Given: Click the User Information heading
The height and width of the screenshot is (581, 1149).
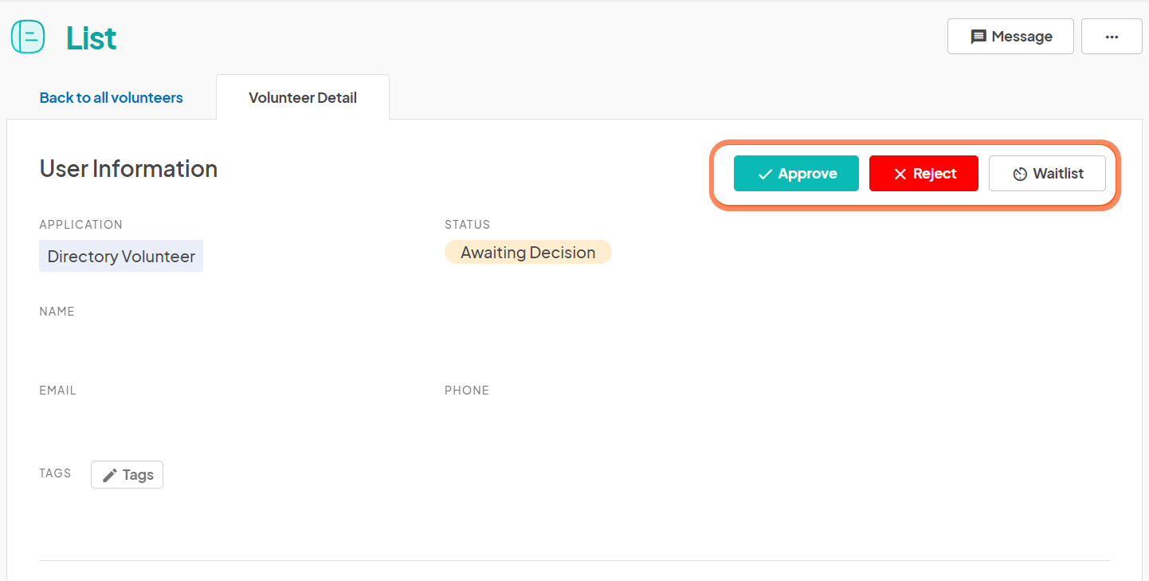Looking at the screenshot, I should pyautogui.click(x=128, y=168).
